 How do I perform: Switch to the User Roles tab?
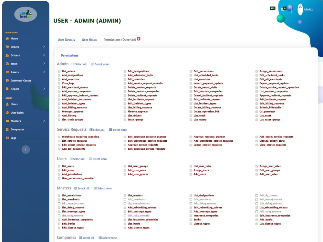tap(89, 40)
